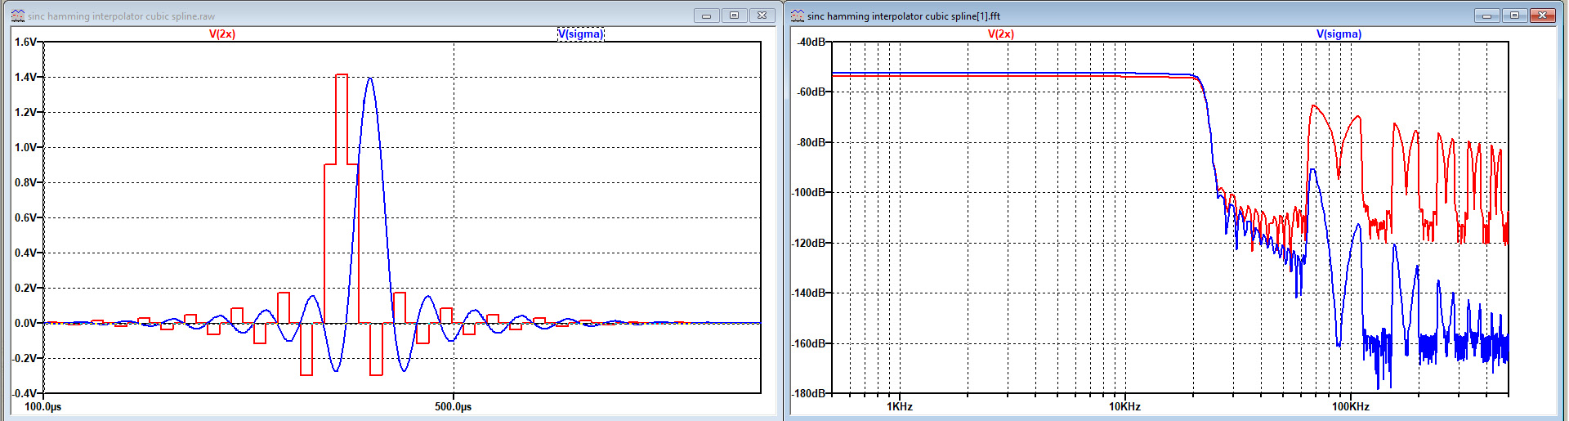Click the 1.4V vertical axis label
The image size is (1569, 421).
(25, 78)
